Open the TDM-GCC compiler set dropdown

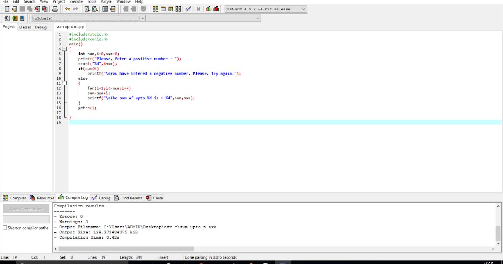click(303, 8)
